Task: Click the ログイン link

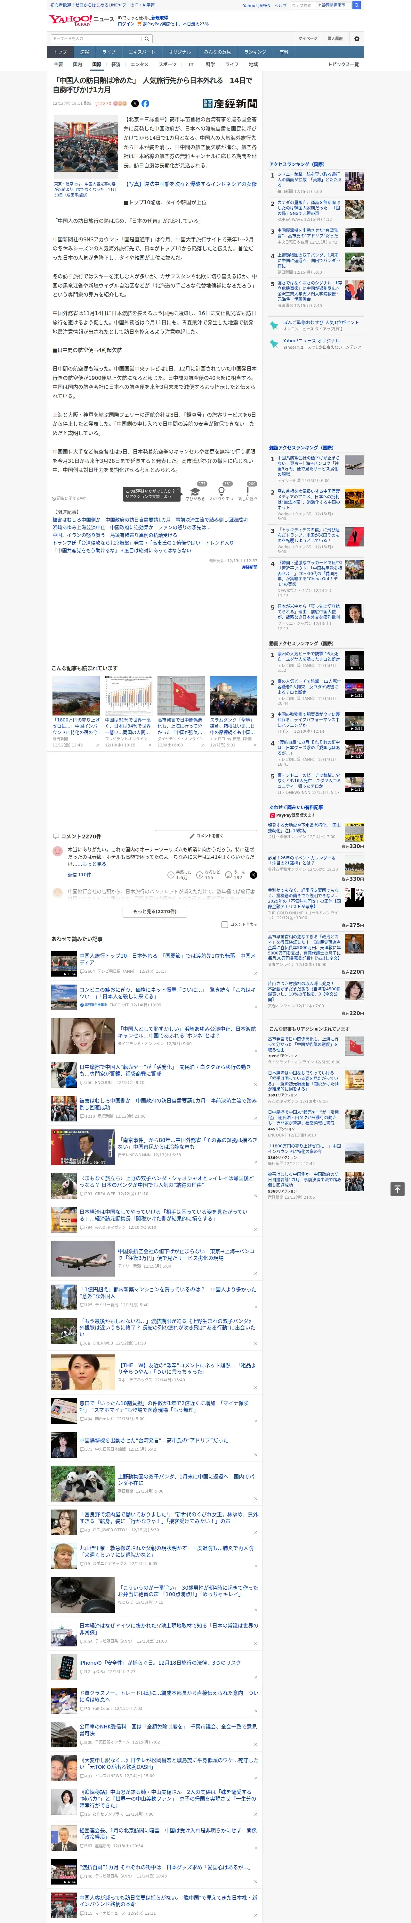Action: click(126, 24)
